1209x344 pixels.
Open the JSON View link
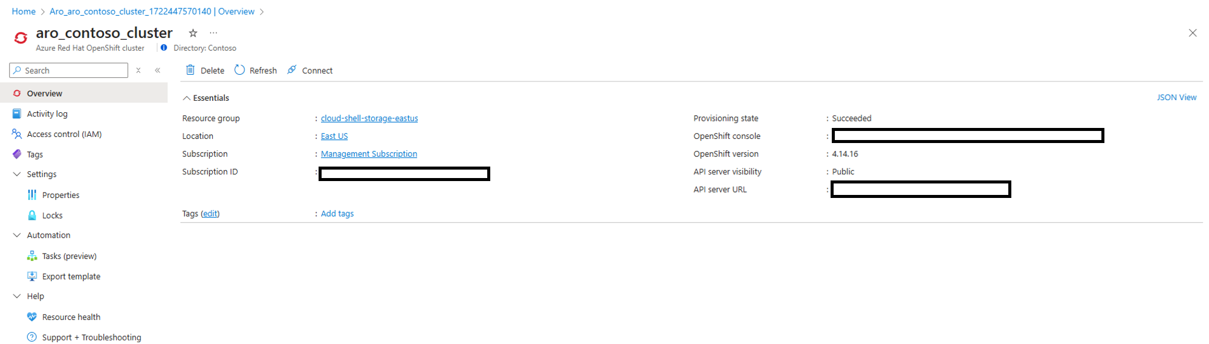pos(1176,97)
